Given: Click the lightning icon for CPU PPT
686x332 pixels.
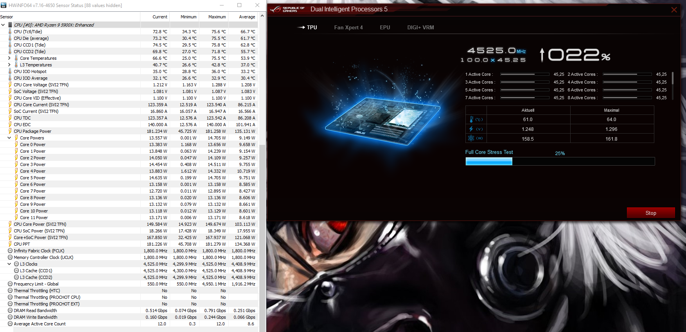Looking at the screenshot, I should [x=10, y=244].
